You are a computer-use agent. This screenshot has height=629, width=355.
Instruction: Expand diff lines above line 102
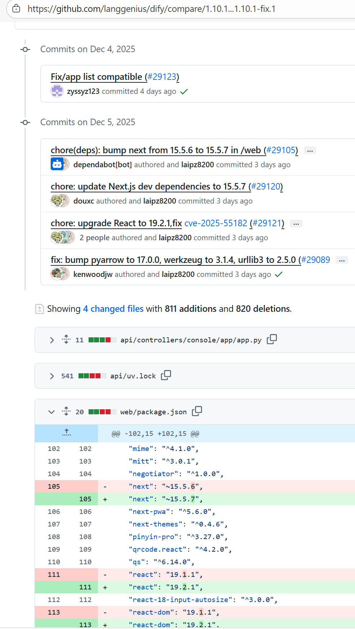point(66,433)
